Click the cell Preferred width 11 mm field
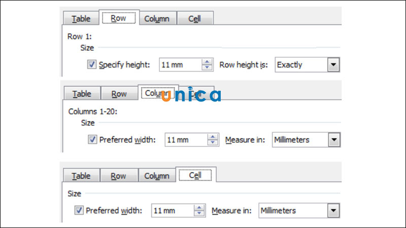 [172, 210]
